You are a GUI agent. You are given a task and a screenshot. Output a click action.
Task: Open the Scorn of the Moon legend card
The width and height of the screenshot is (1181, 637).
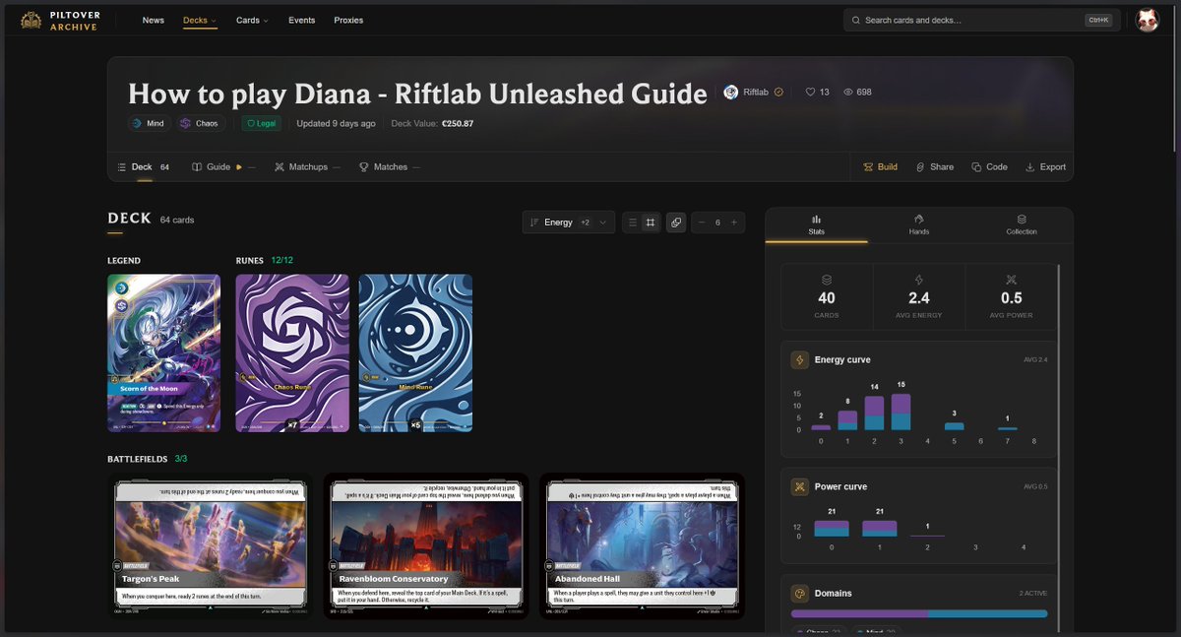point(164,352)
